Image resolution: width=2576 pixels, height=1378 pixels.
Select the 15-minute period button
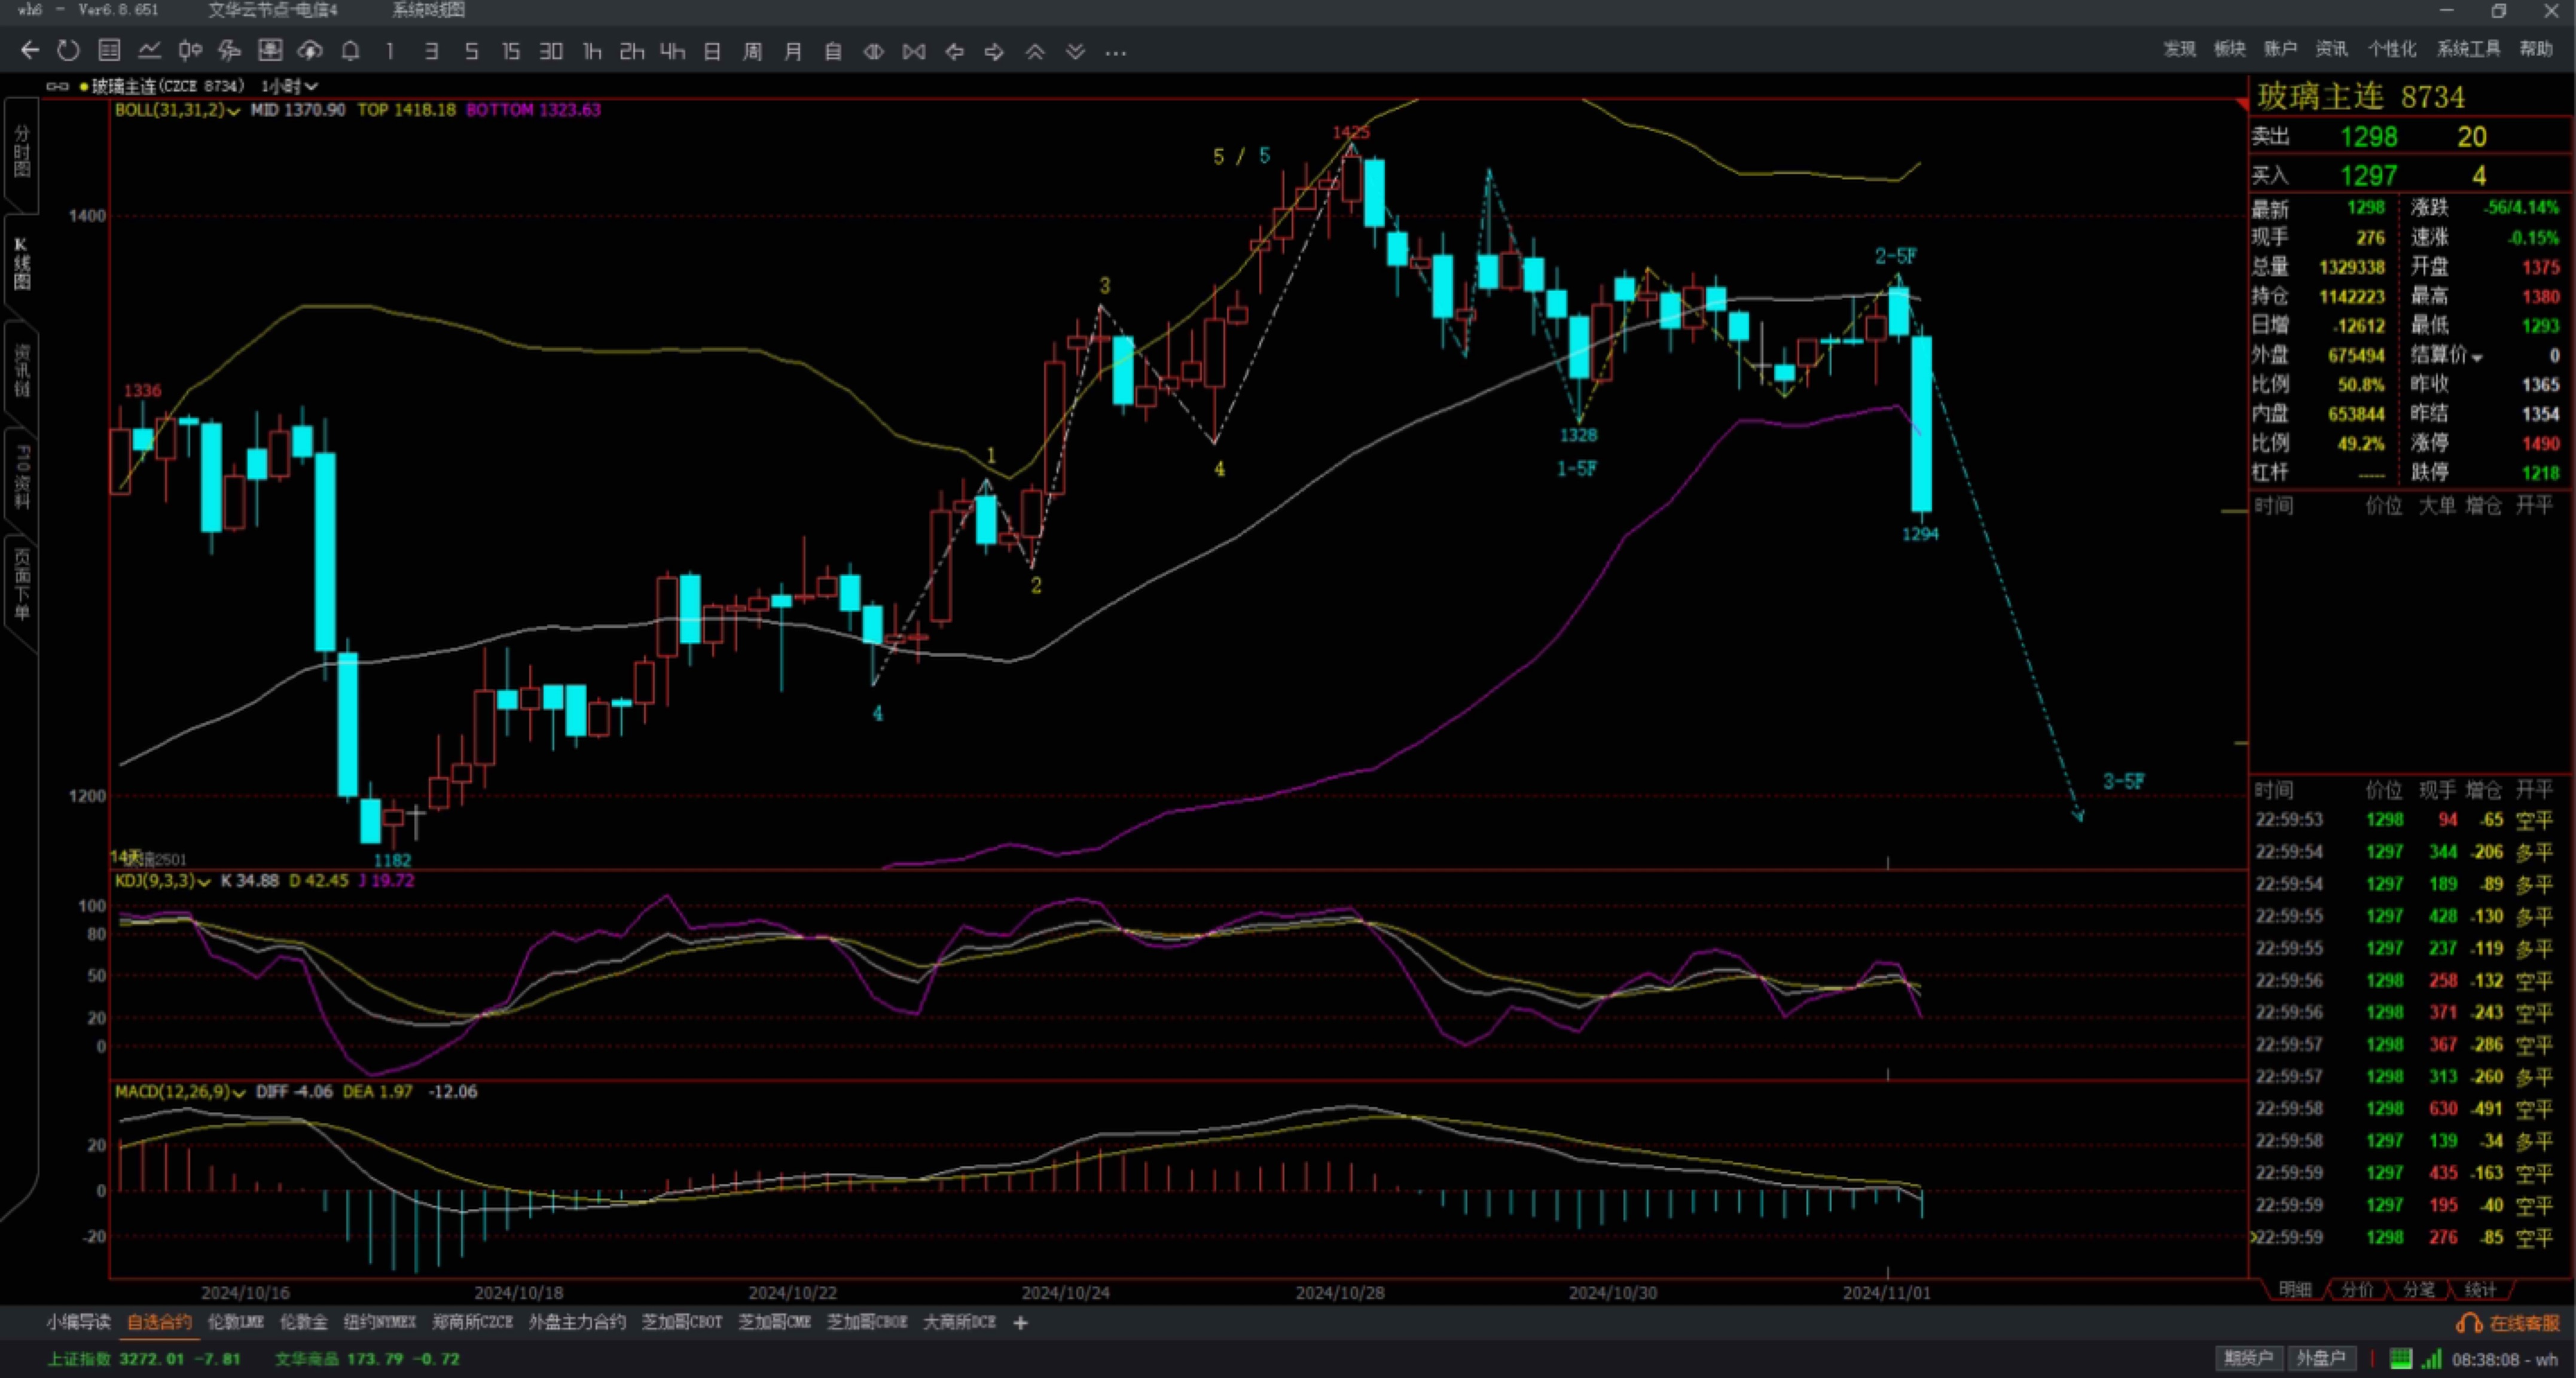511,51
